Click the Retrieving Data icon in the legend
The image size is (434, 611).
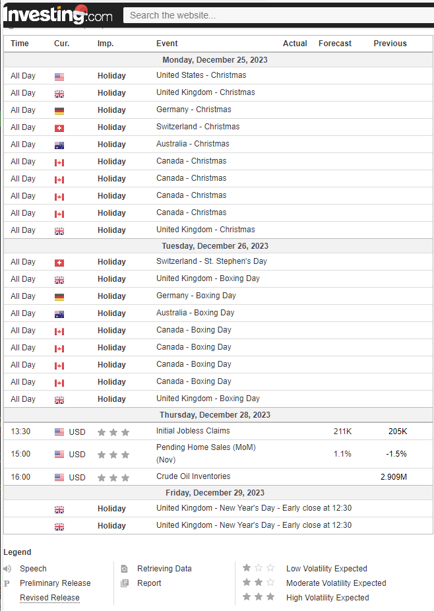(125, 569)
